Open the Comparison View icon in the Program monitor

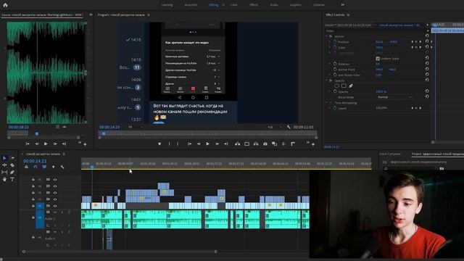point(275,144)
